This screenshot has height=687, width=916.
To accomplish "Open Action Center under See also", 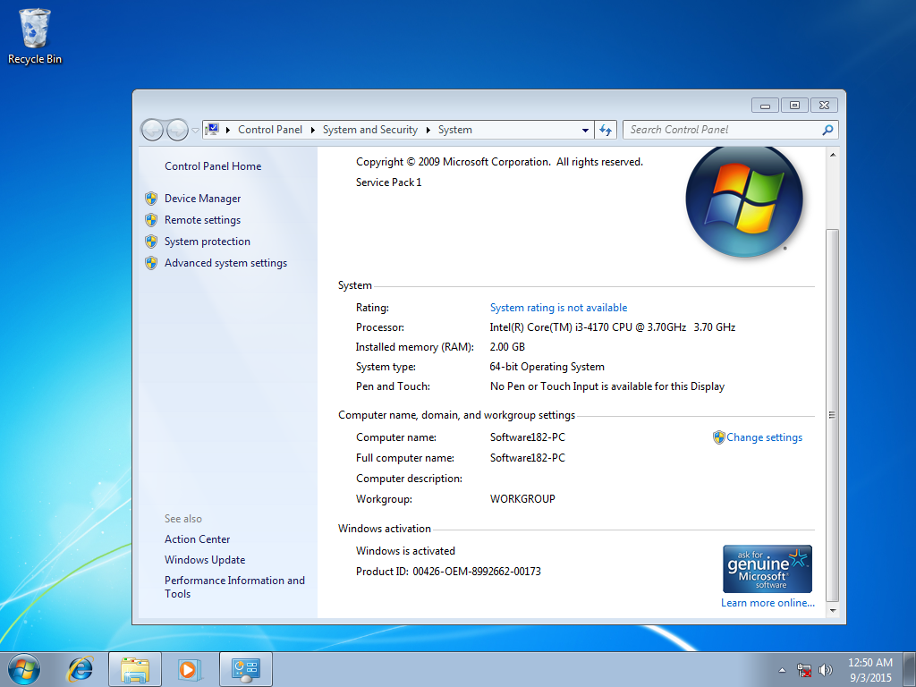I will click(x=197, y=539).
